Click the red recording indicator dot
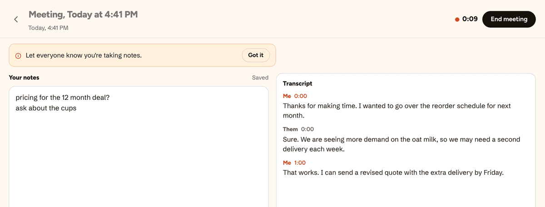This screenshot has width=545, height=207. (457, 19)
